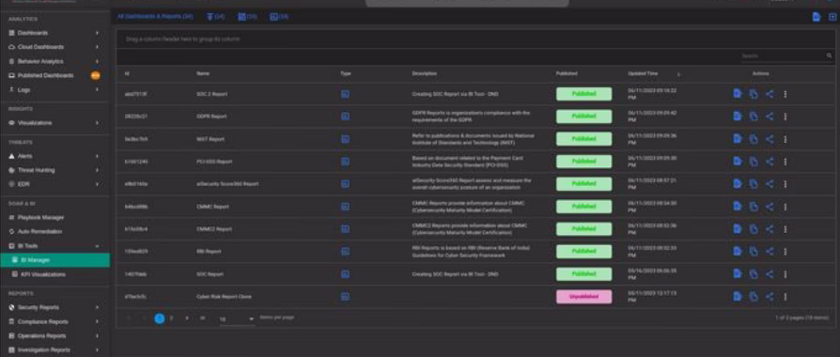Sort by the Published column header
Screen dimensions: 840x357
567,73
